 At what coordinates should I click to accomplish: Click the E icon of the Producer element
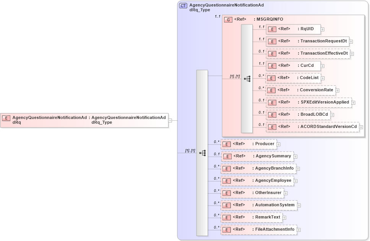pos(226,144)
